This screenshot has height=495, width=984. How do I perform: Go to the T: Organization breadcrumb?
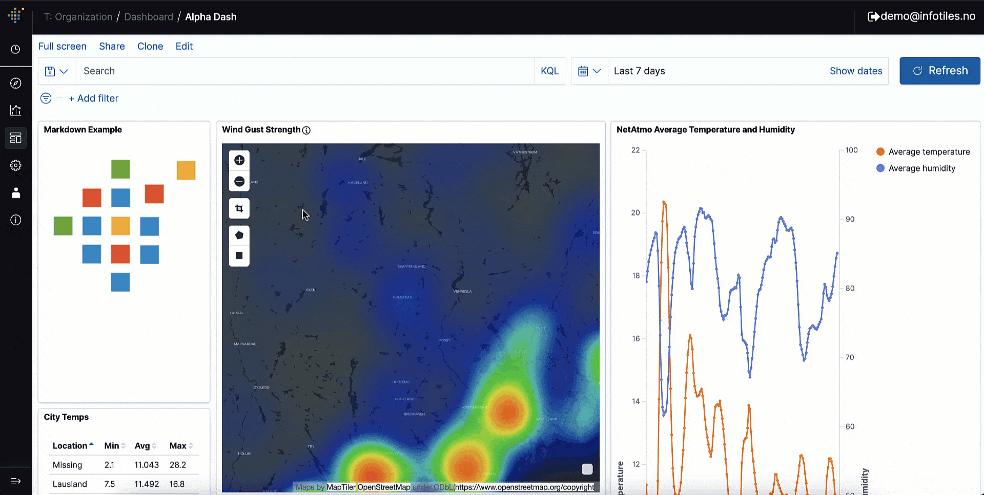click(78, 17)
